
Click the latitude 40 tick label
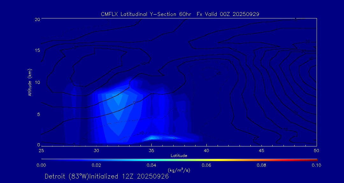click(x=206, y=150)
